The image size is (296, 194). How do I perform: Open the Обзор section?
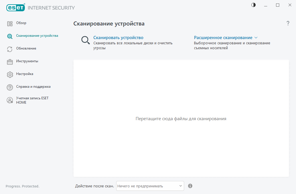21,23
